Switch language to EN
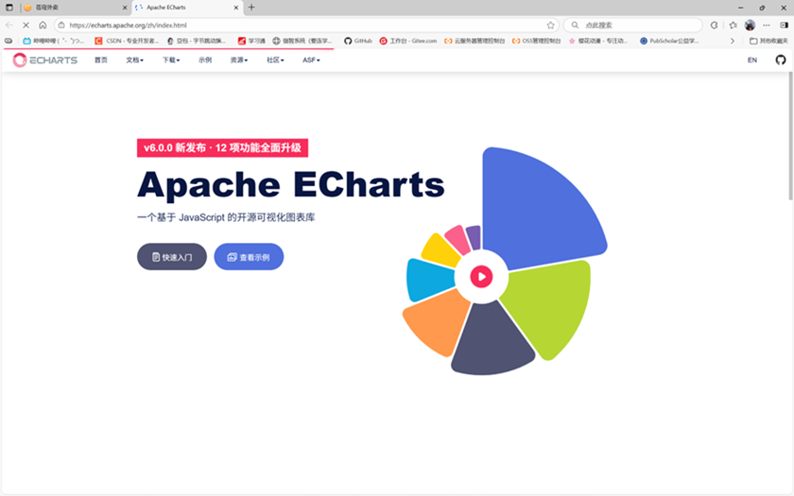 coord(752,60)
